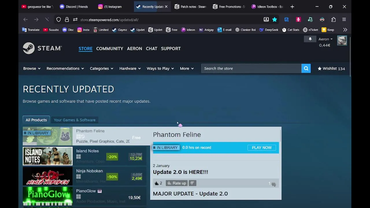Select the All Products tab
The image size is (370, 208).
click(36, 120)
